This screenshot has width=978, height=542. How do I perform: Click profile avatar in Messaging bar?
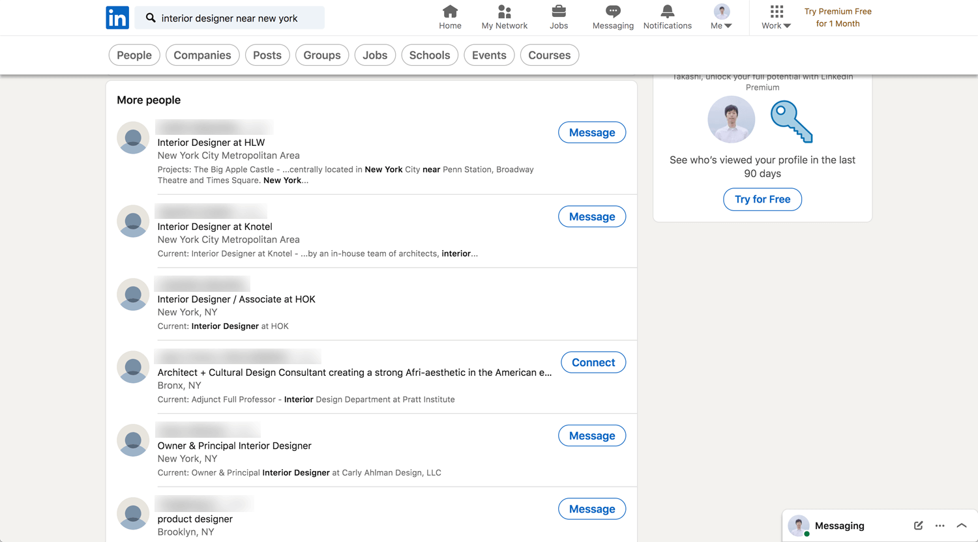tap(799, 526)
